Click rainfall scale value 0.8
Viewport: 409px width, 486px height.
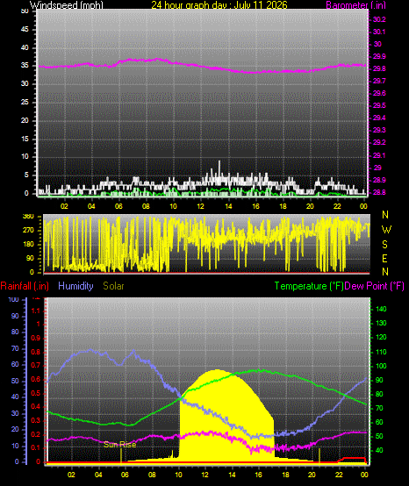pyautogui.click(x=36, y=352)
